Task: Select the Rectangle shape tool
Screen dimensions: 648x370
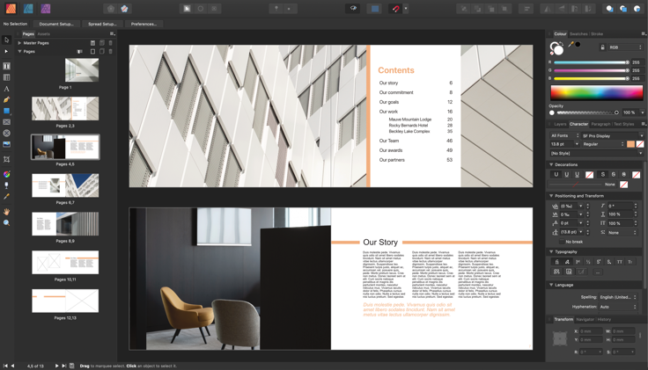Action: 7,111
